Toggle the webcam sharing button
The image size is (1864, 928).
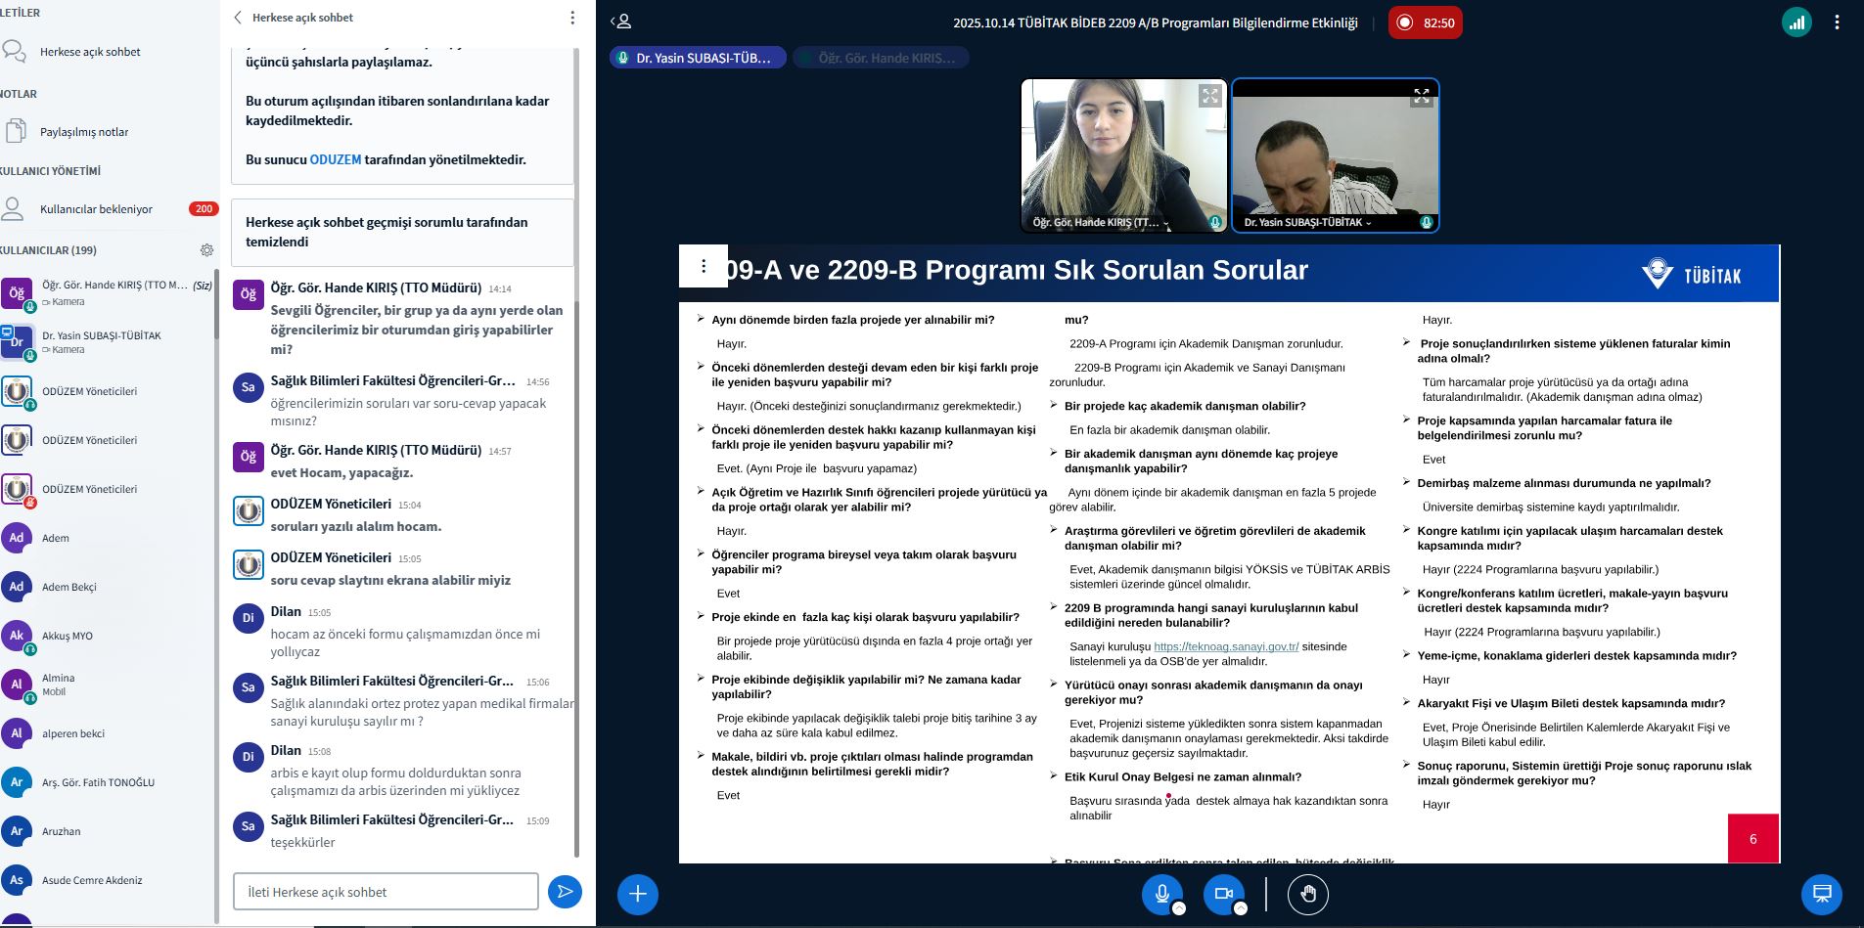tap(1223, 894)
